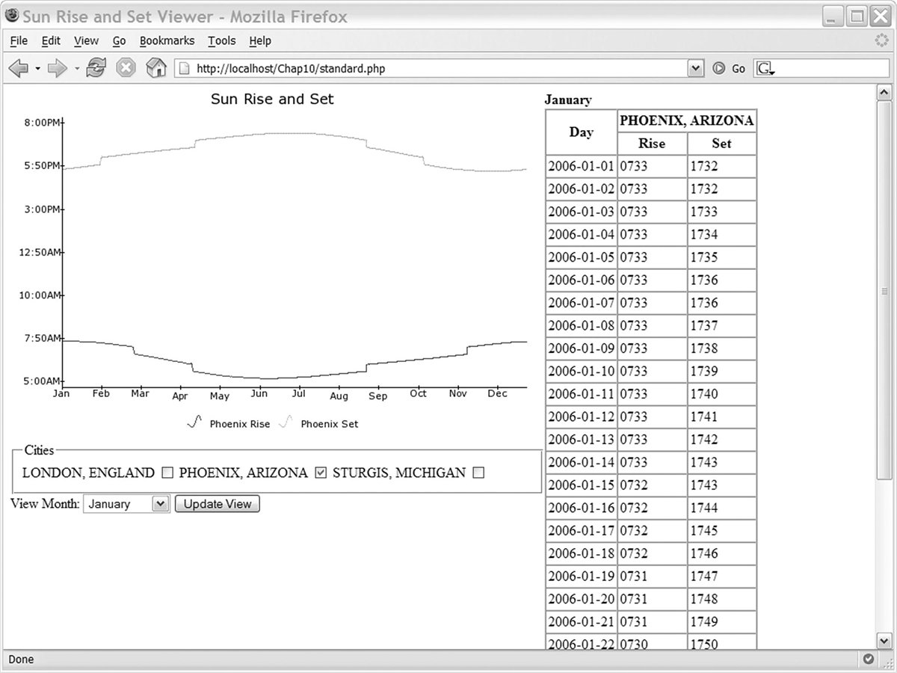Screen dimensions: 897x673
Task: Open the Tools menu
Action: (x=222, y=41)
